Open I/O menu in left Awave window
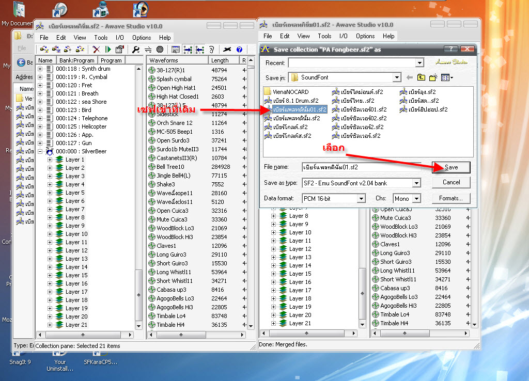The width and height of the screenshot is (529, 381). [x=119, y=37]
